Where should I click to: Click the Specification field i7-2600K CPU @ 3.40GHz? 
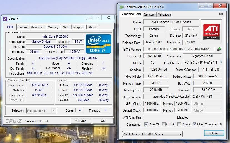pyautogui.click(x=68, y=58)
